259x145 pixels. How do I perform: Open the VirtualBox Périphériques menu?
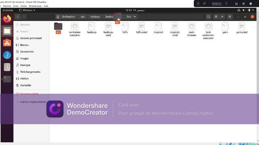tap(35, 6)
